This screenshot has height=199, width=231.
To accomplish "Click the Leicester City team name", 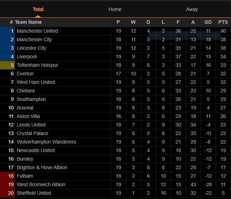I will (x=31, y=48).
